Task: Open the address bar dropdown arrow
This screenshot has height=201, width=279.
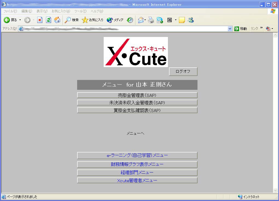Action: pyautogui.click(x=230, y=29)
